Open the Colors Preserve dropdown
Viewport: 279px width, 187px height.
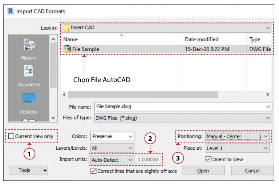pos(112,137)
